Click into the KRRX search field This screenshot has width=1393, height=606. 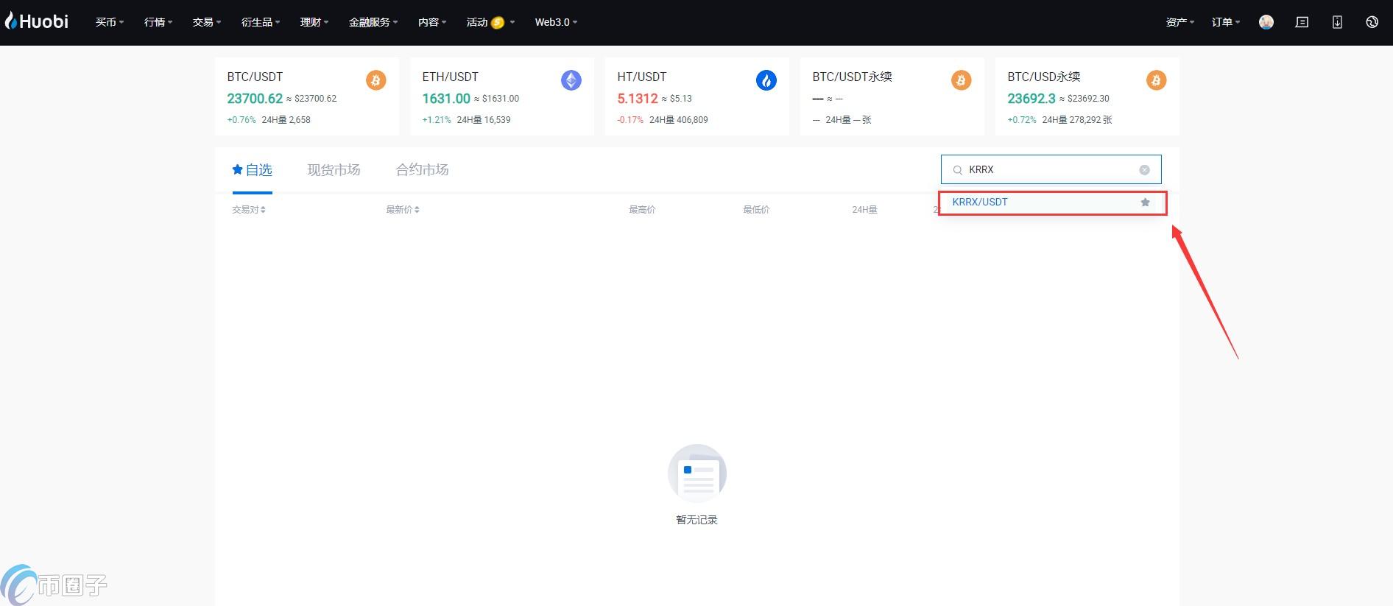tap(1049, 170)
